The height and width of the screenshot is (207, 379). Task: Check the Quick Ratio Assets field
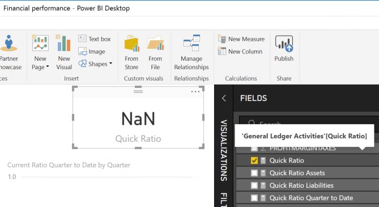[254, 173]
